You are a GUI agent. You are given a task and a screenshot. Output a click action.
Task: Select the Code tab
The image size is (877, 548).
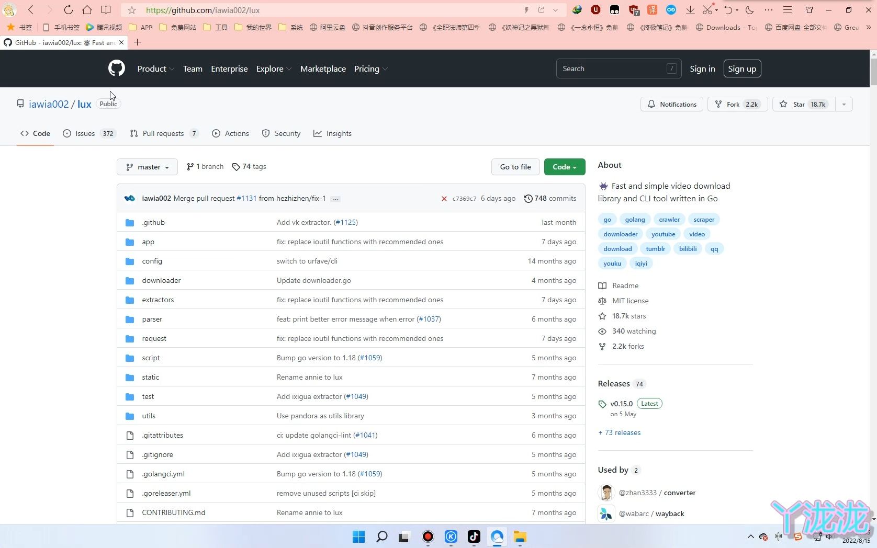point(35,133)
